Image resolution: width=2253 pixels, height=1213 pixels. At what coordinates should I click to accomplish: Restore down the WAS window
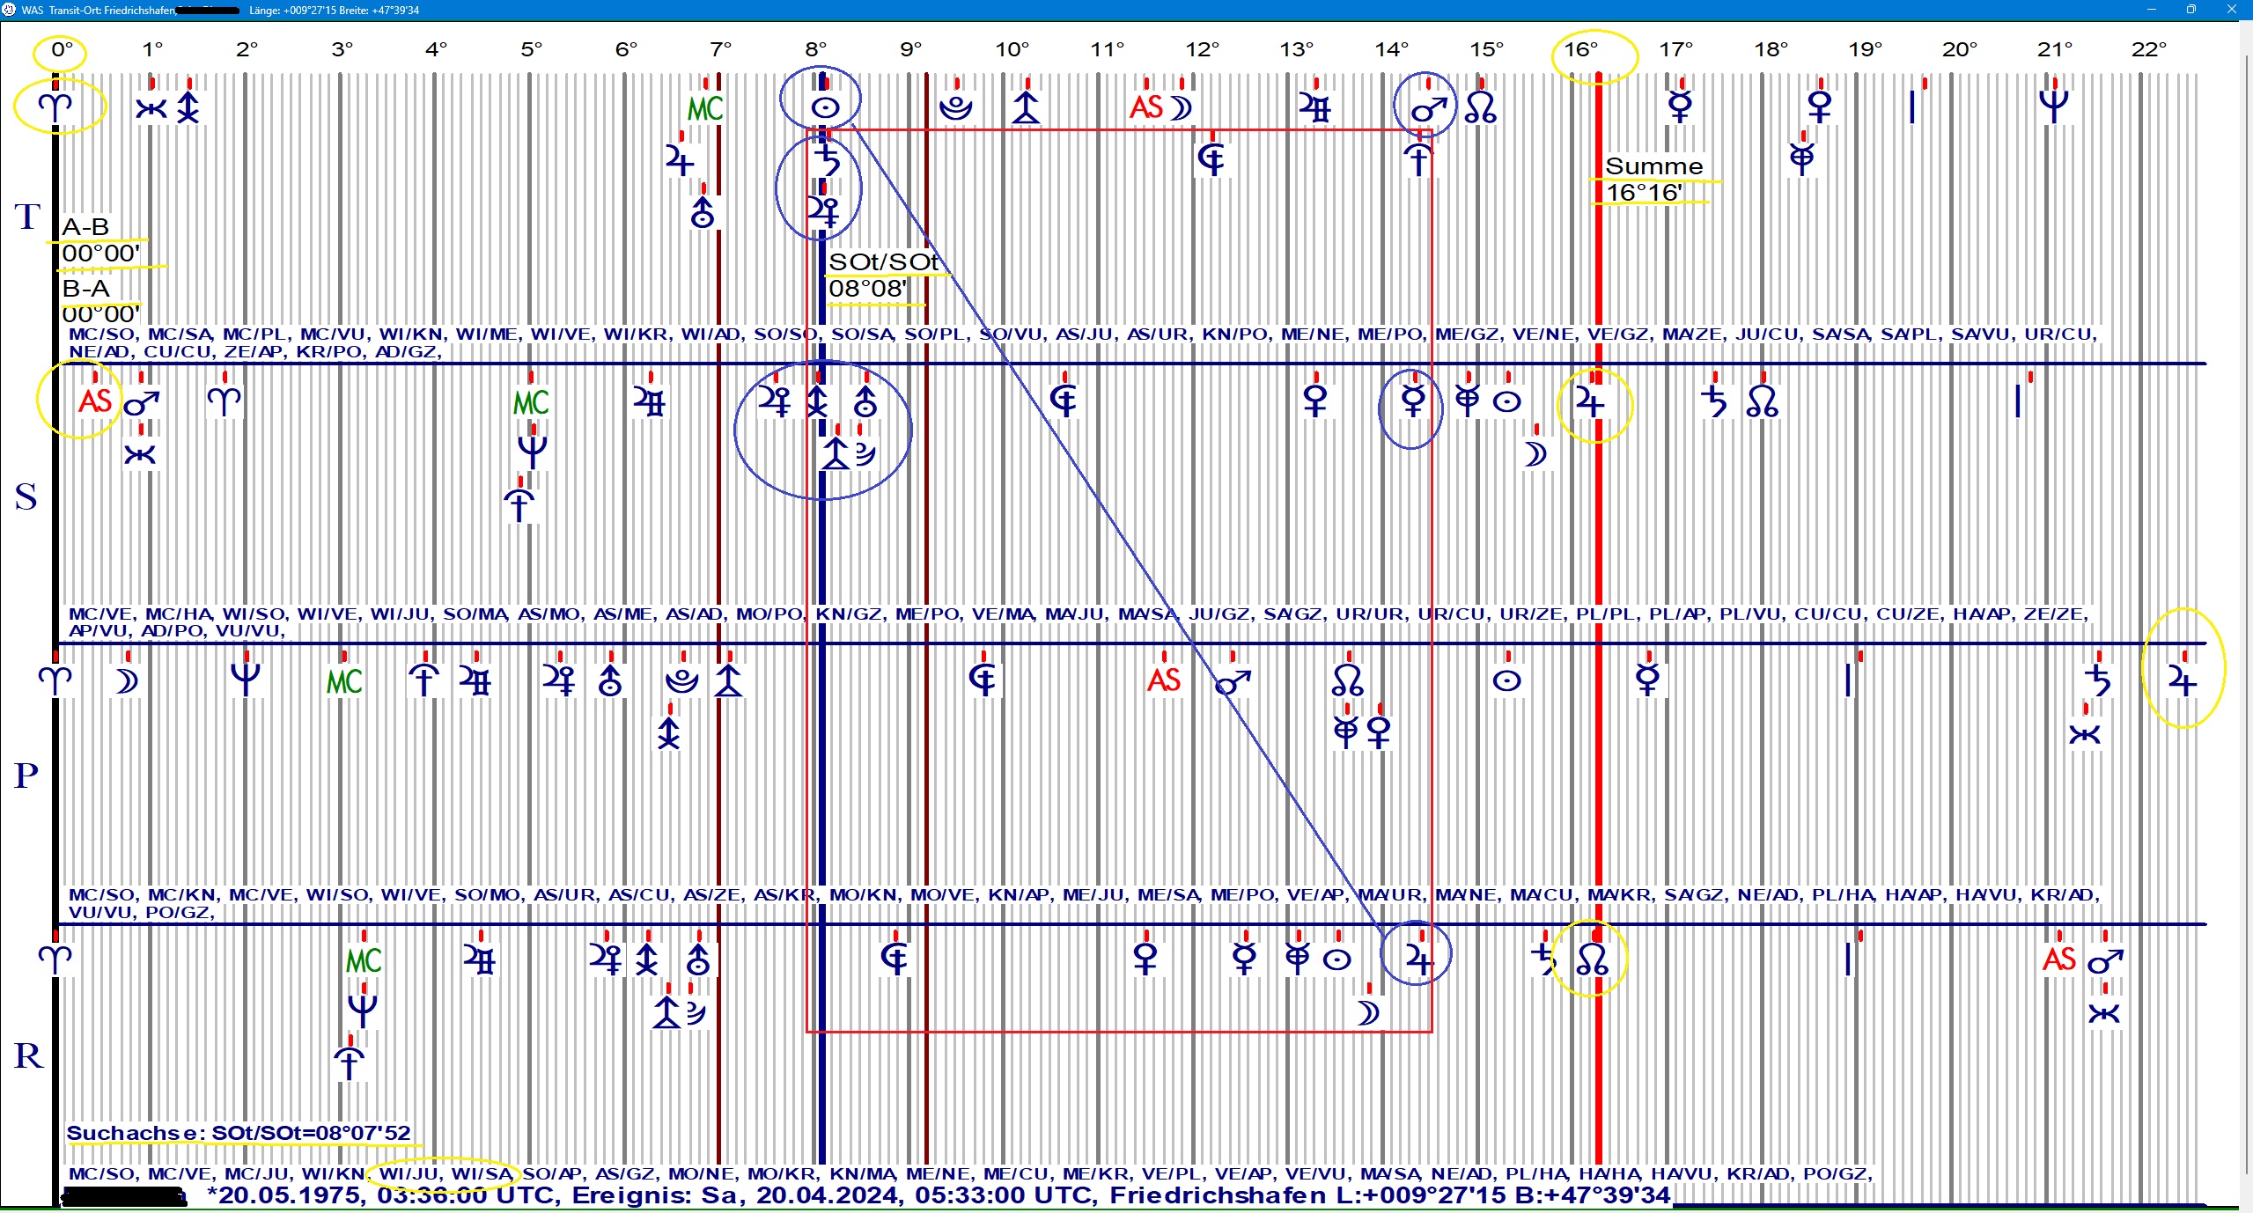(x=2190, y=10)
